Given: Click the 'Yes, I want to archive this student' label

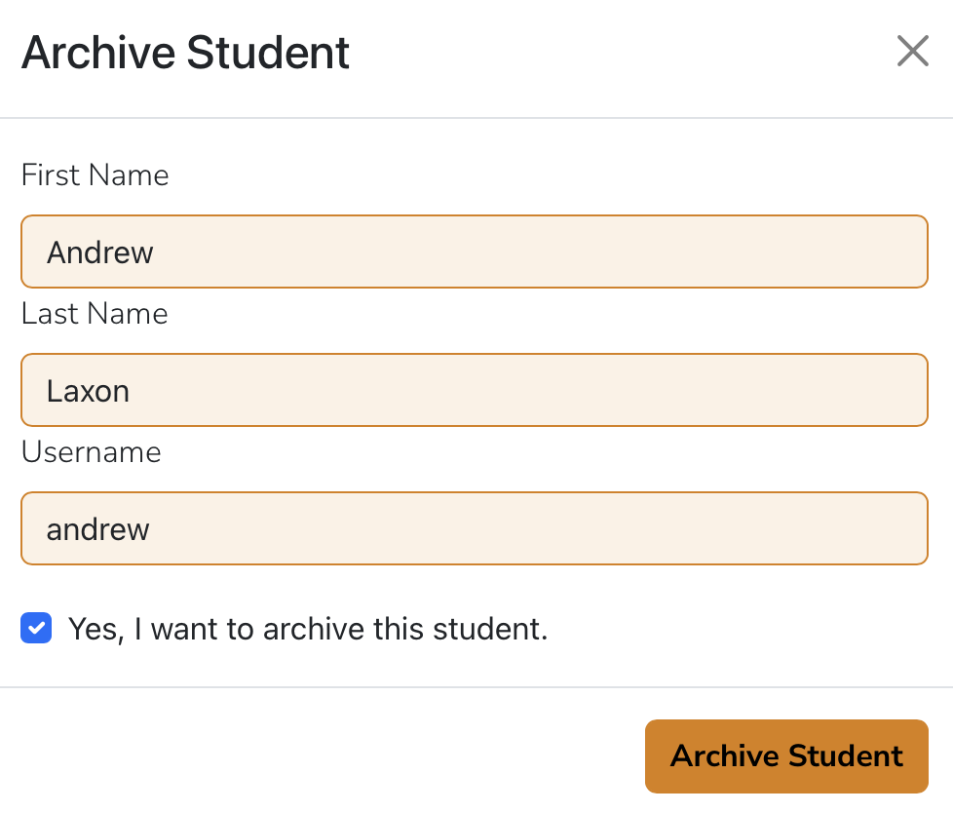Looking at the screenshot, I should pos(308,629).
